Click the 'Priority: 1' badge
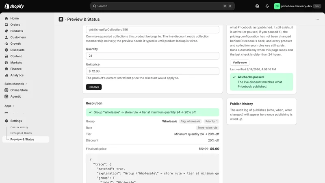The width and height of the screenshot is (325, 183). click(x=211, y=121)
